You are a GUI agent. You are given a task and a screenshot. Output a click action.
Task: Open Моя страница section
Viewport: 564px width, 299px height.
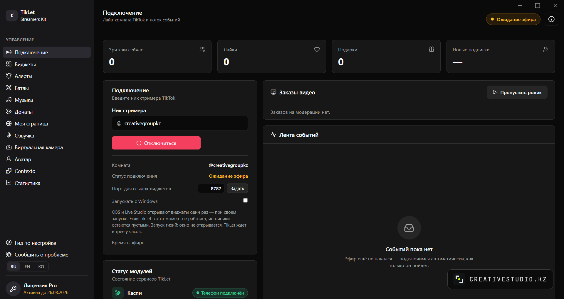47,124
